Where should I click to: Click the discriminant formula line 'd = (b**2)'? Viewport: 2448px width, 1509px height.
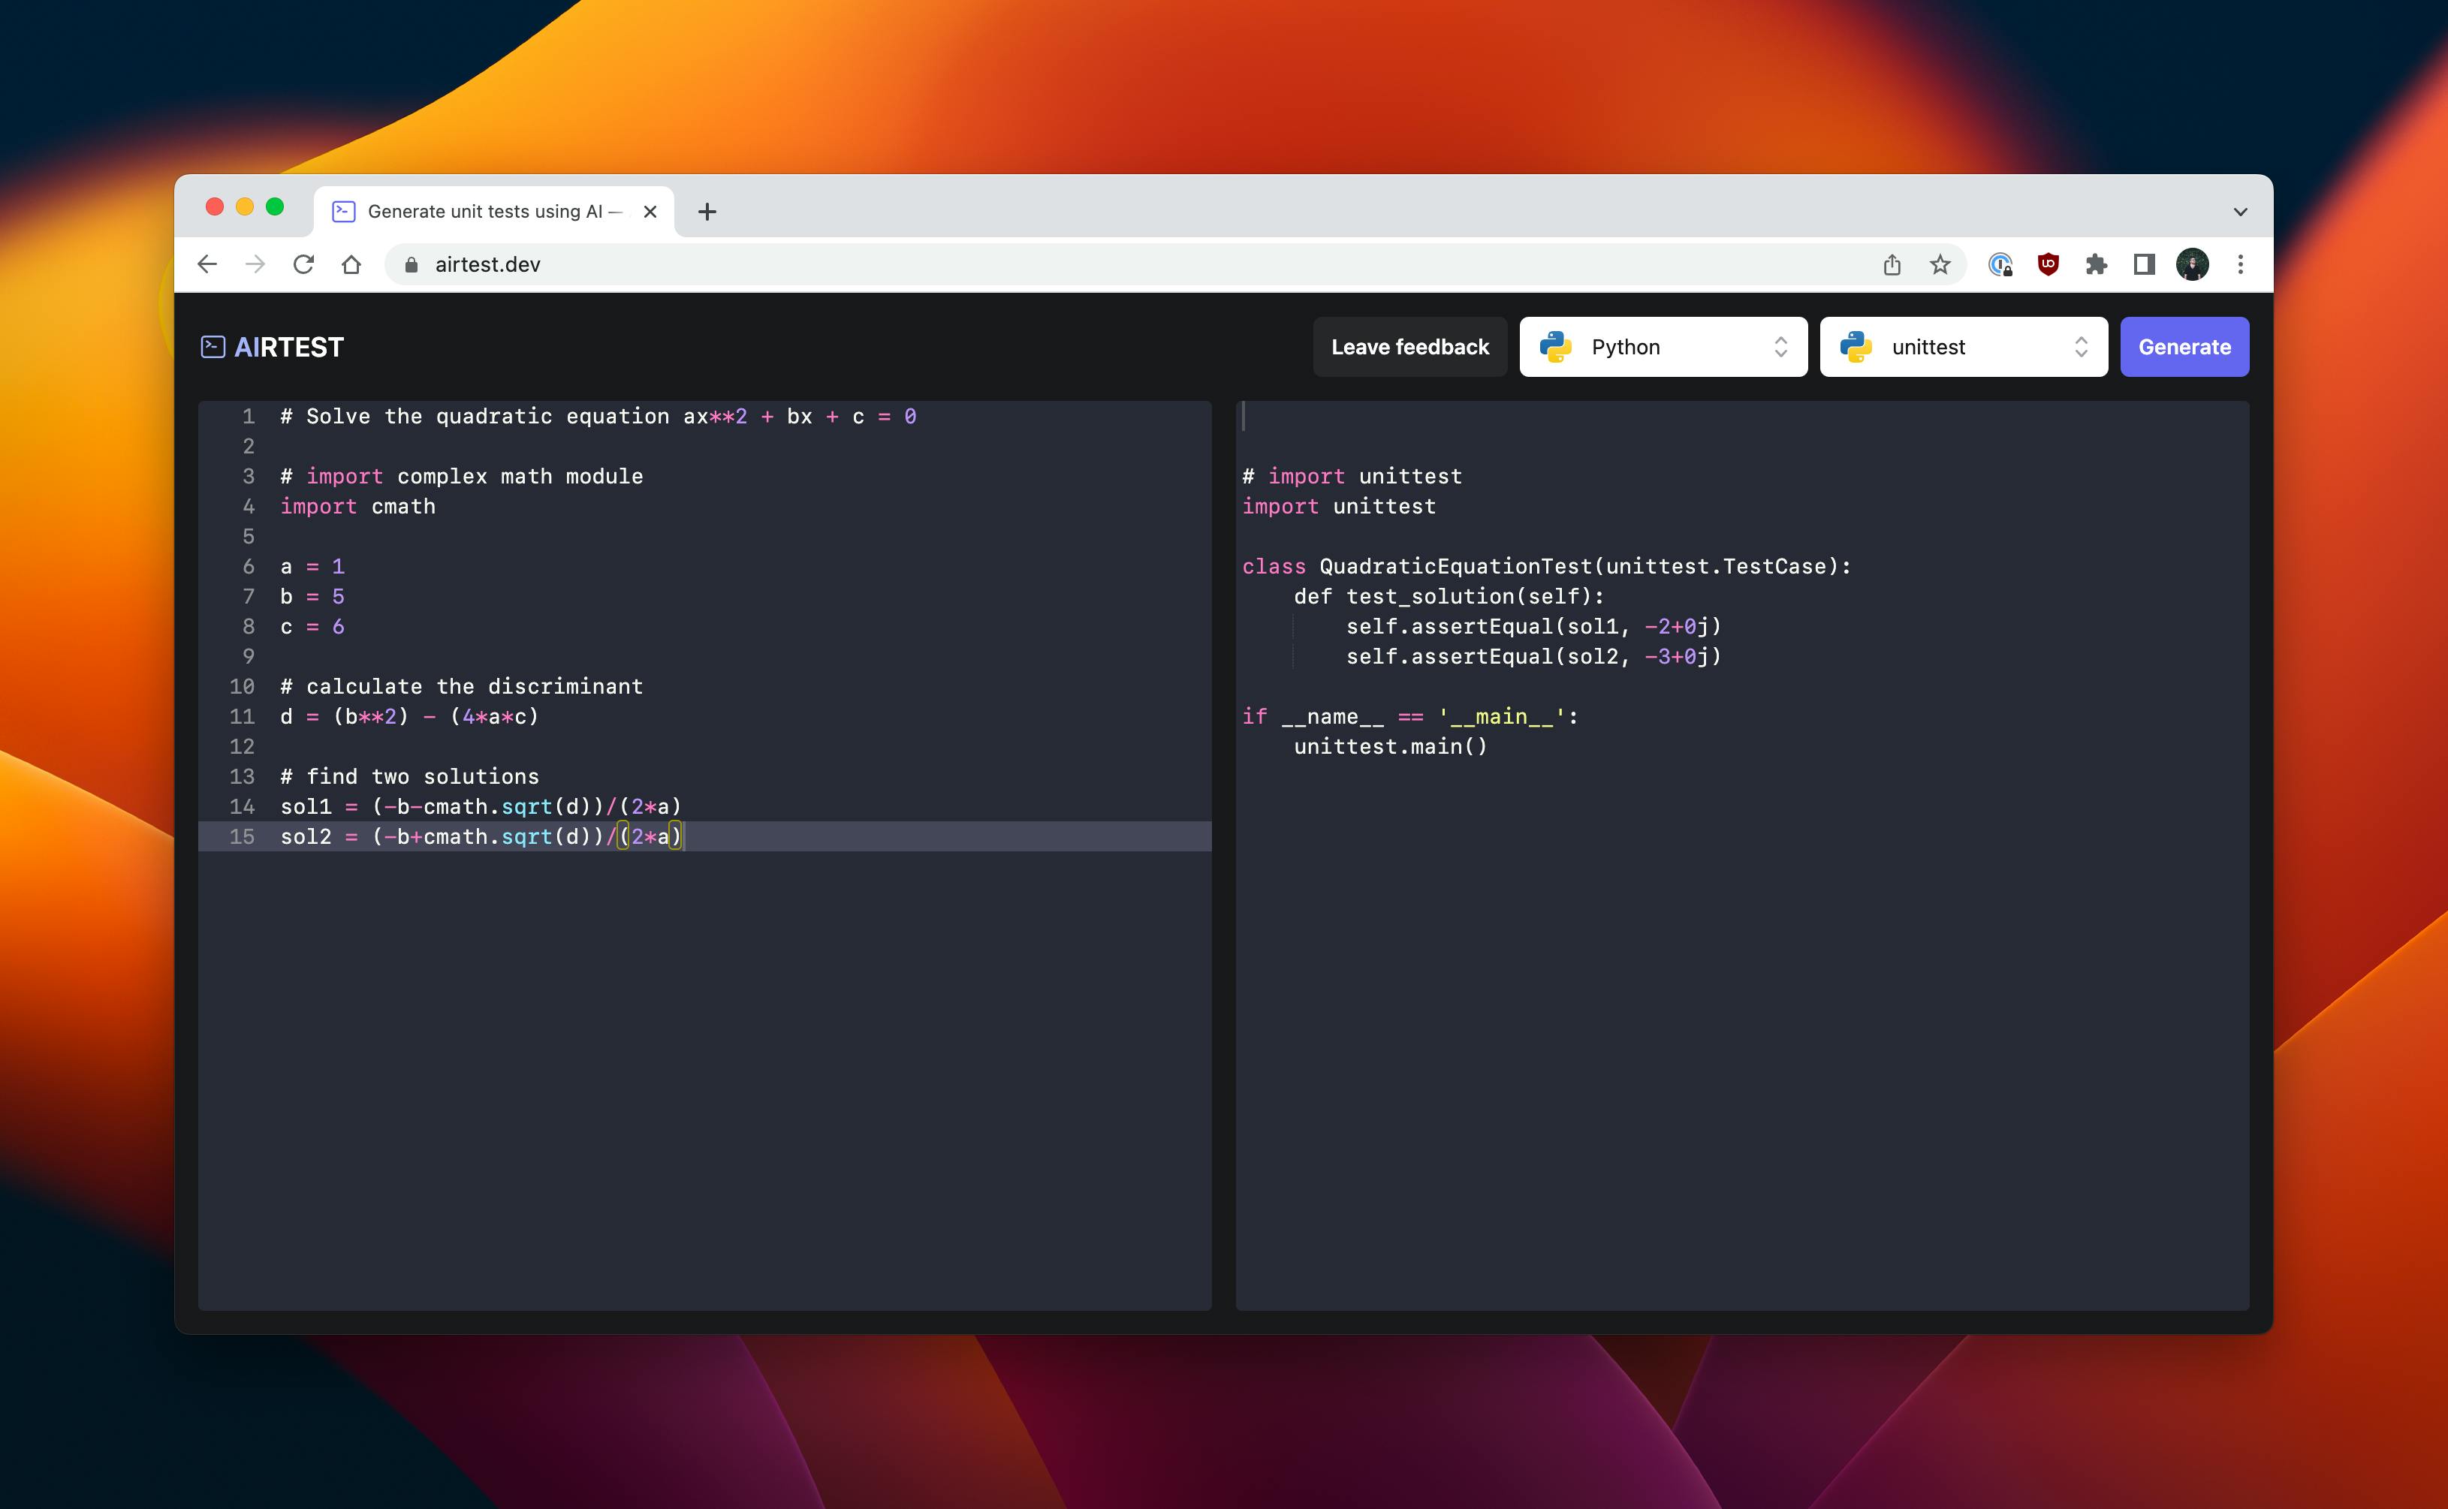409,716
